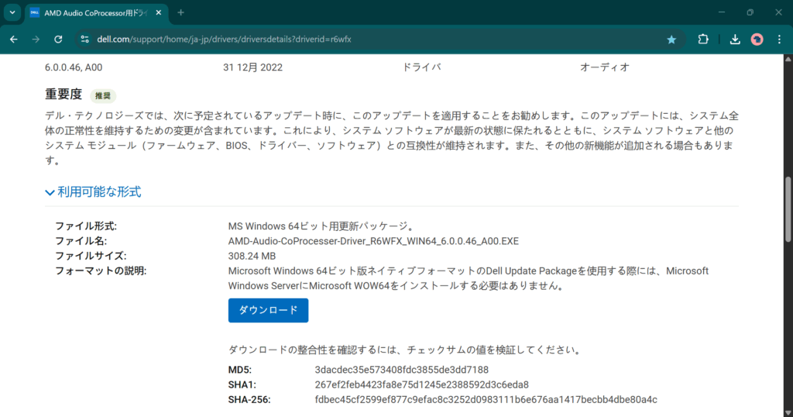Open a new browser tab

coord(180,12)
